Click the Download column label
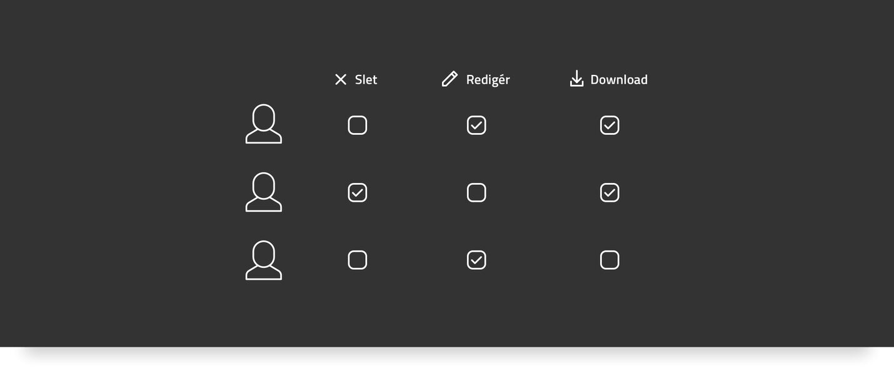Image resolution: width=894 pixels, height=371 pixels. pos(619,79)
